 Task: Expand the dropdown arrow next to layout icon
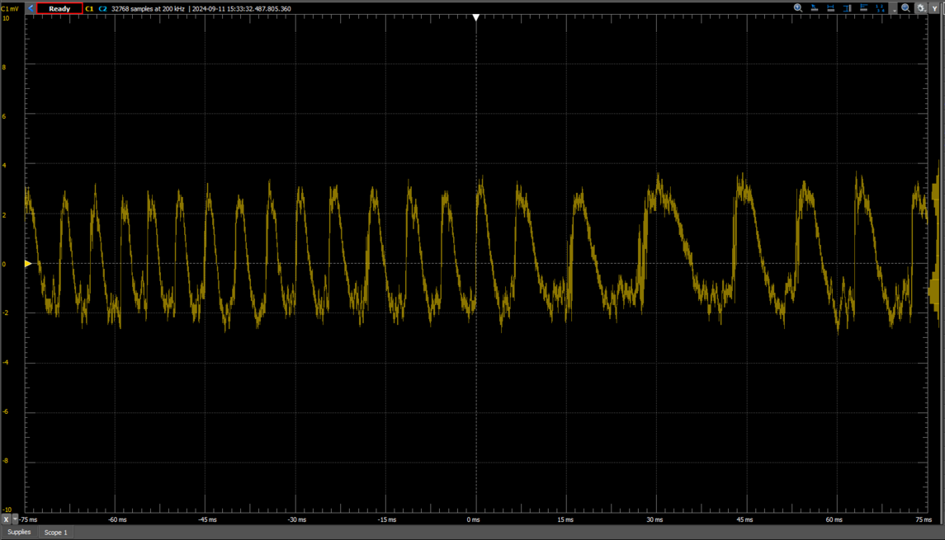pos(893,10)
